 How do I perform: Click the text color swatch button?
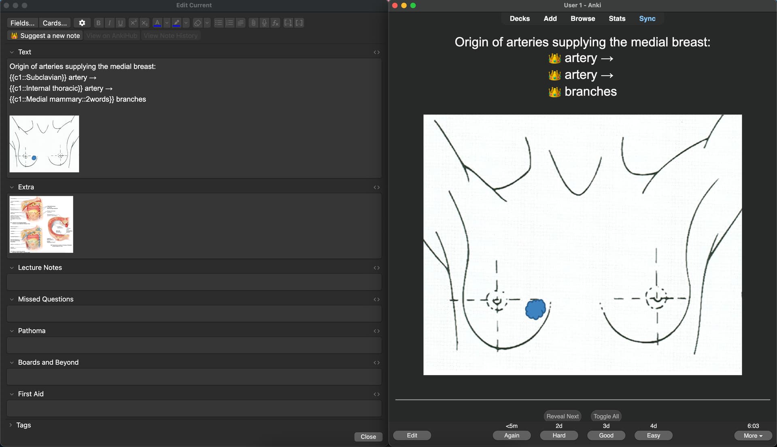coord(157,23)
